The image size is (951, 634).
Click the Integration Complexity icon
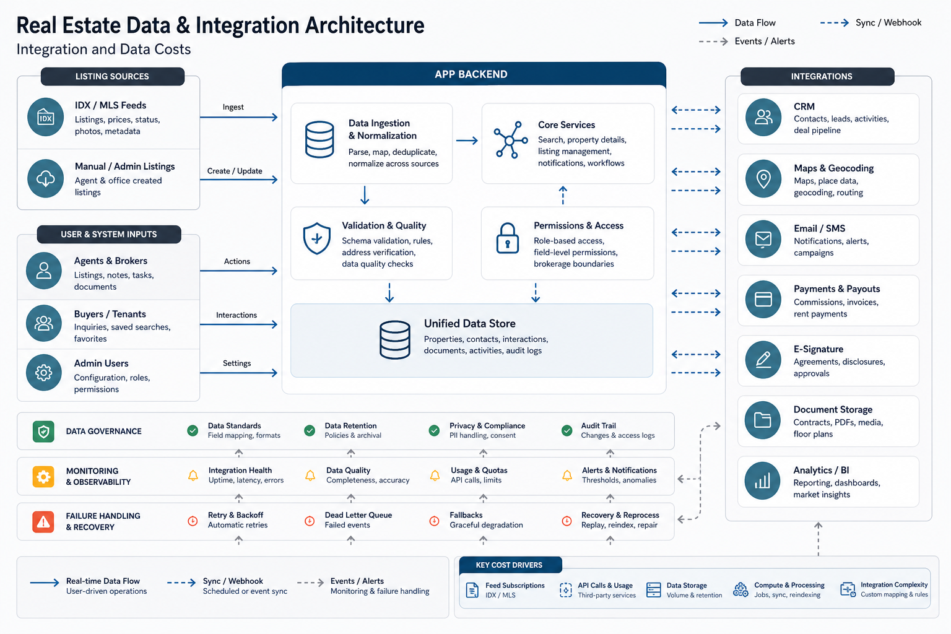pyautogui.click(x=848, y=589)
